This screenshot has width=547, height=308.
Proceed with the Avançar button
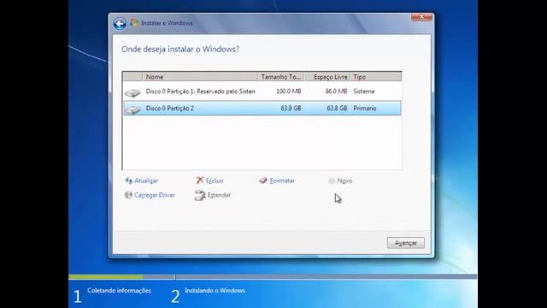tap(406, 243)
